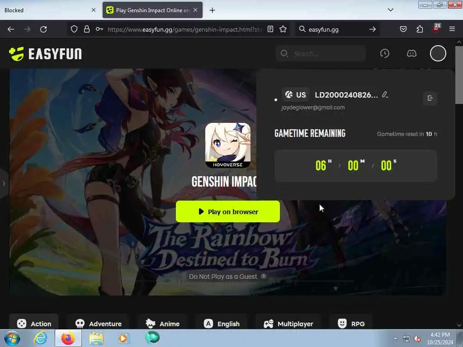Click the page scrollbar thumb
This screenshot has height=347, width=463.
coord(458,75)
